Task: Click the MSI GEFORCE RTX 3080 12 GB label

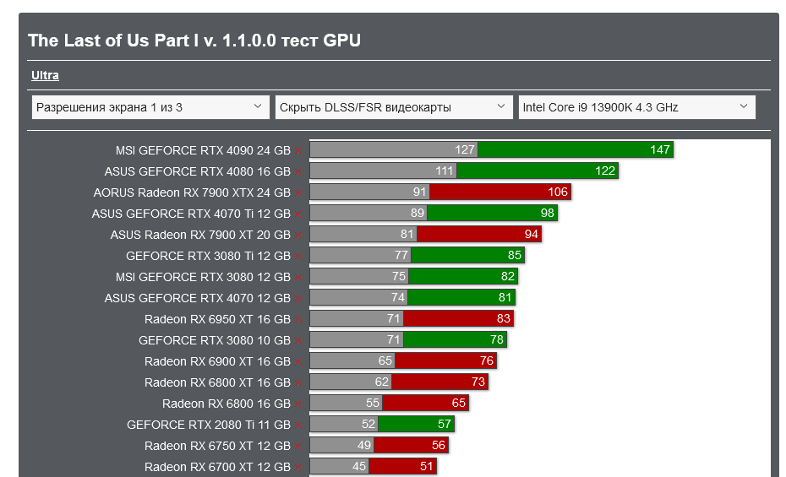Action: (x=203, y=277)
